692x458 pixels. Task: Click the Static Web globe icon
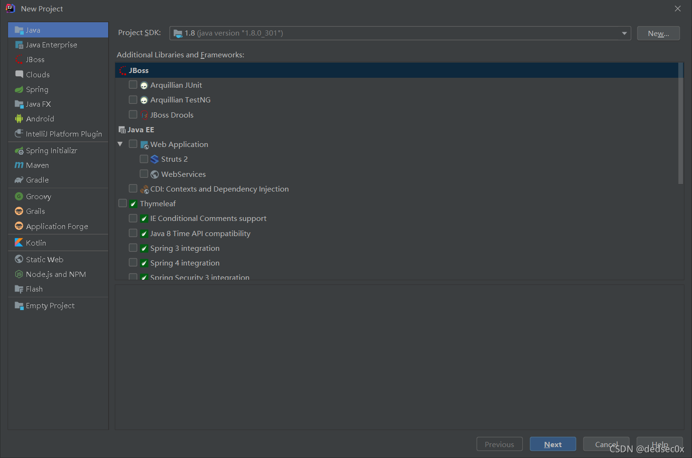tap(19, 259)
